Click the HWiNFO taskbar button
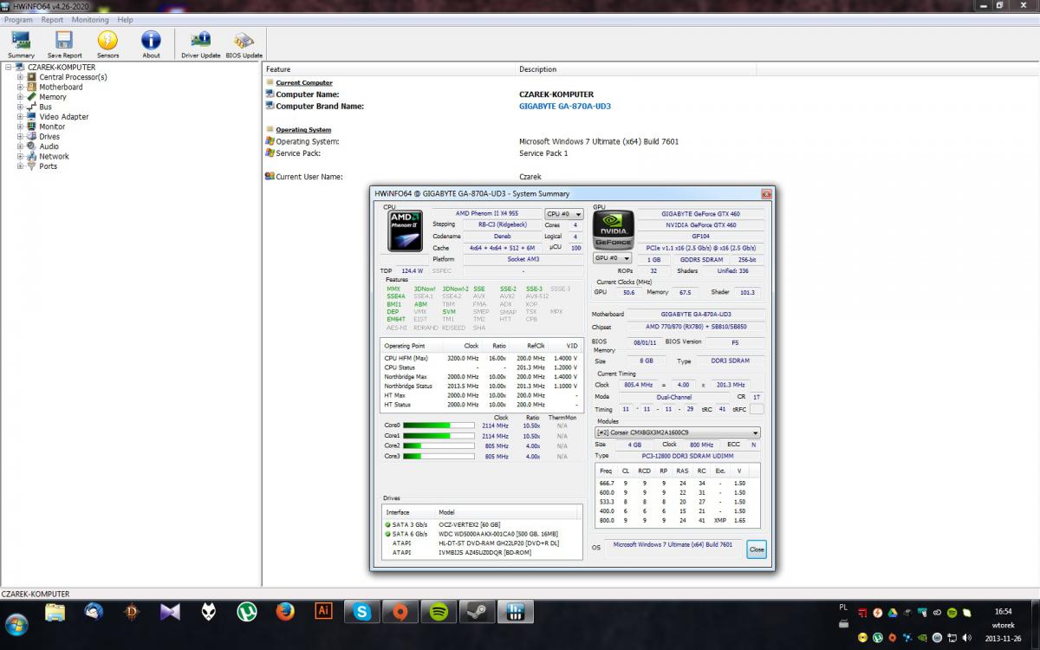 point(515,612)
